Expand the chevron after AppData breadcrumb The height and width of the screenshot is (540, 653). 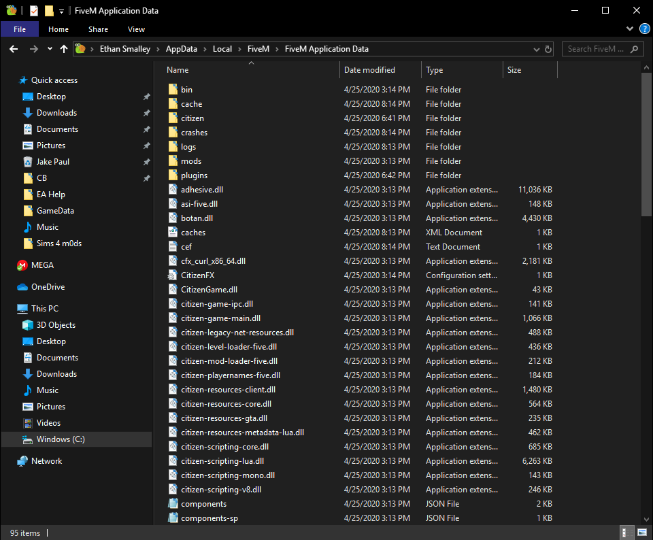pos(205,49)
